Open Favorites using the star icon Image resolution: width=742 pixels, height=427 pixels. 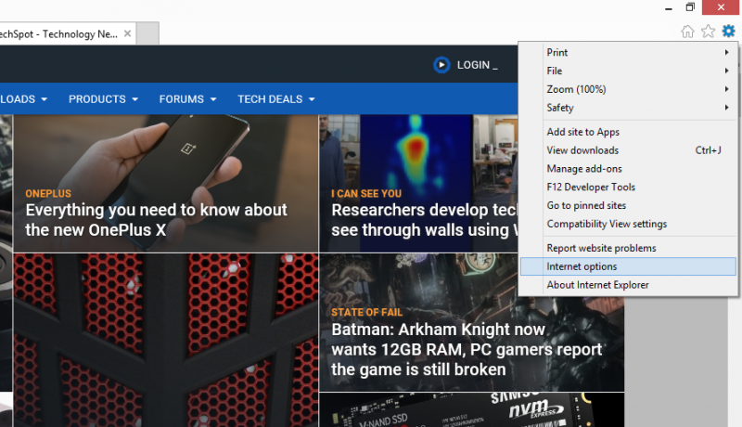tap(708, 32)
